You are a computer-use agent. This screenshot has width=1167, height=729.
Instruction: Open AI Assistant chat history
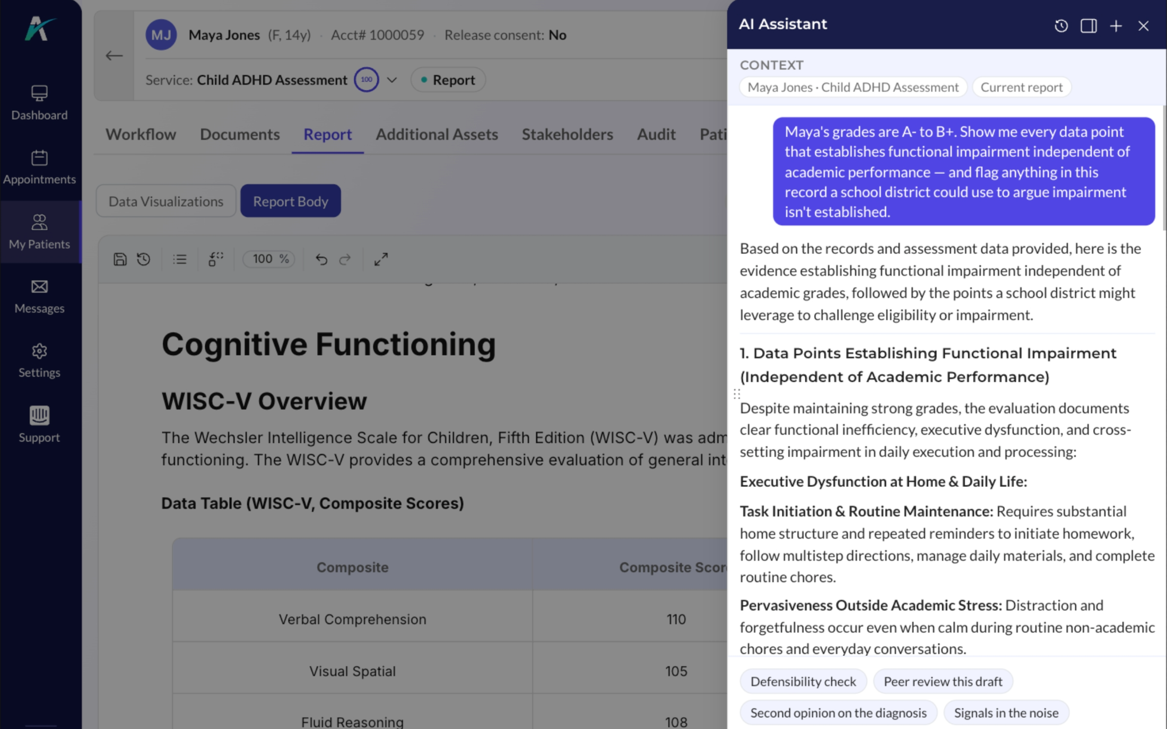coord(1061,25)
